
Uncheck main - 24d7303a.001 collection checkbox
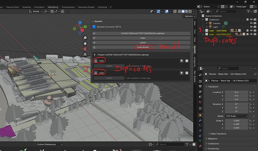(x=248, y=34)
